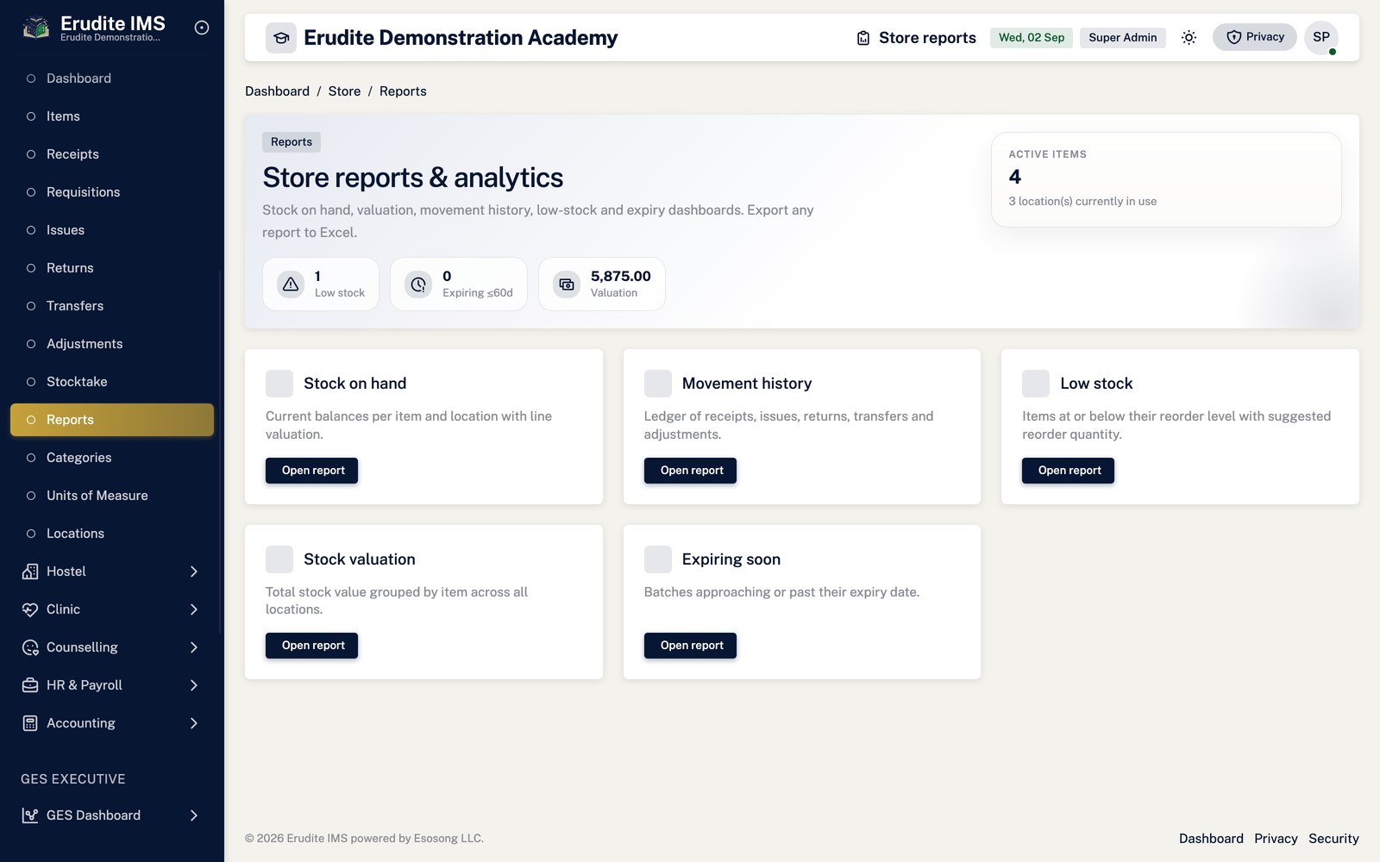
Task: Click the Super Admin role badge
Action: click(x=1123, y=38)
